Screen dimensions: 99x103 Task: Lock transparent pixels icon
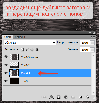(22, 49)
